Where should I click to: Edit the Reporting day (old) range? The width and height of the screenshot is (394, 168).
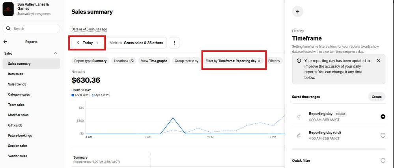pos(299,135)
